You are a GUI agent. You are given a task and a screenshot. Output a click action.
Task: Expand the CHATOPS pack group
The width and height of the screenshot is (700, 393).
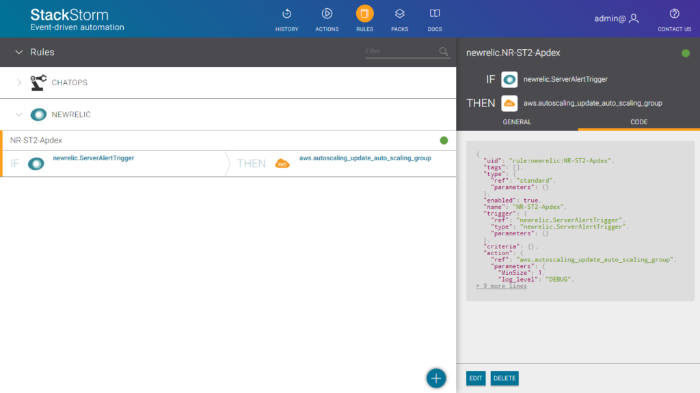coord(18,83)
